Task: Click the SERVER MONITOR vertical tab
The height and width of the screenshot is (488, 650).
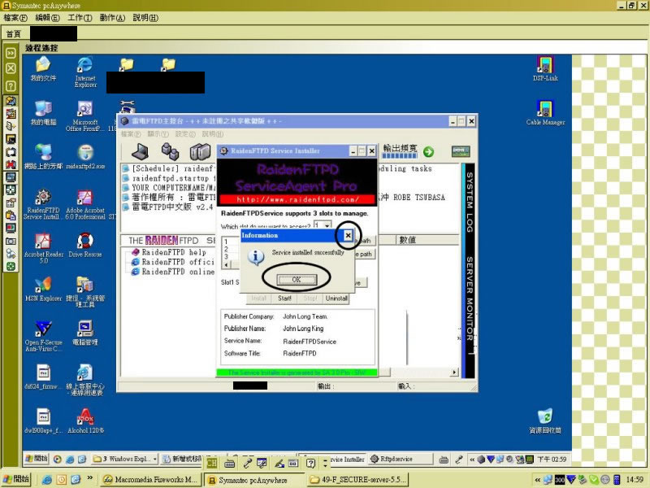Action: [x=470, y=298]
